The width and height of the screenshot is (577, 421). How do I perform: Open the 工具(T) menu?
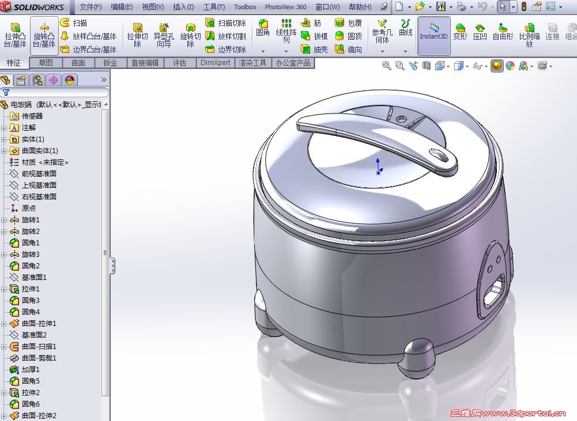(214, 6)
